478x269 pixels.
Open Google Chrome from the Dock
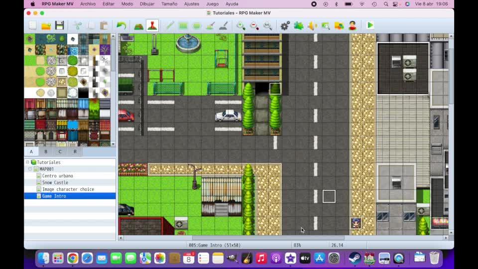(x=73, y=259)
